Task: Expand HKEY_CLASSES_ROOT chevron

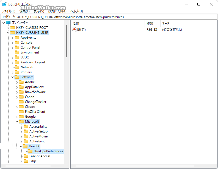Action: click(8, 28)
